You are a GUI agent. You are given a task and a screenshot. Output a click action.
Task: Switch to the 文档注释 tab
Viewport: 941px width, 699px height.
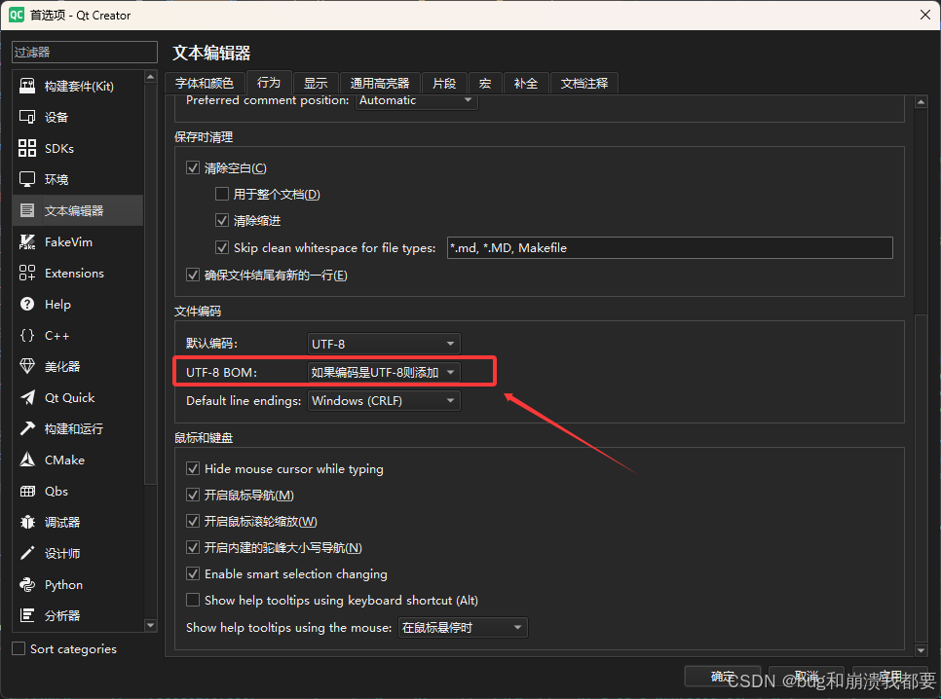[584, 84]
